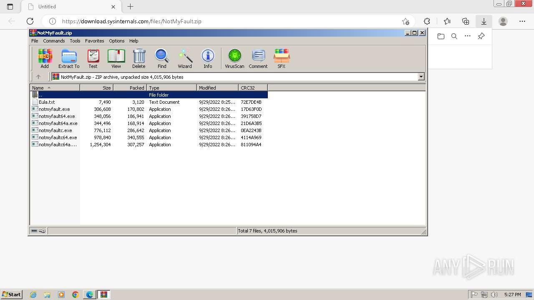The height and width of the screenshot is (300, 534).
Task: Refresh the browser page
Action: click(x=30, y=21)
